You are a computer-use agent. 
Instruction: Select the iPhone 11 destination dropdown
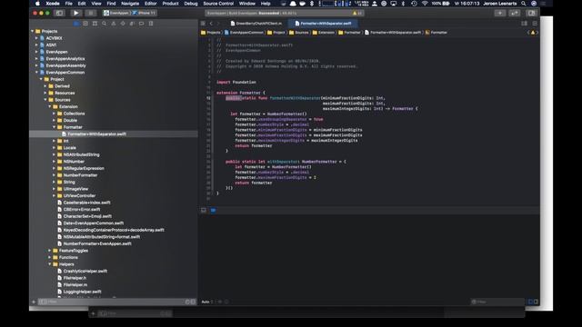144,13
